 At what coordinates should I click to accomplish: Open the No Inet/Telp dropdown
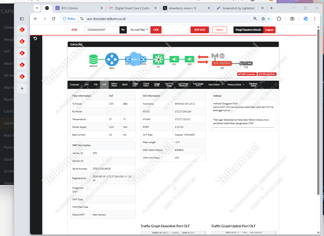(x=139, y=30)
